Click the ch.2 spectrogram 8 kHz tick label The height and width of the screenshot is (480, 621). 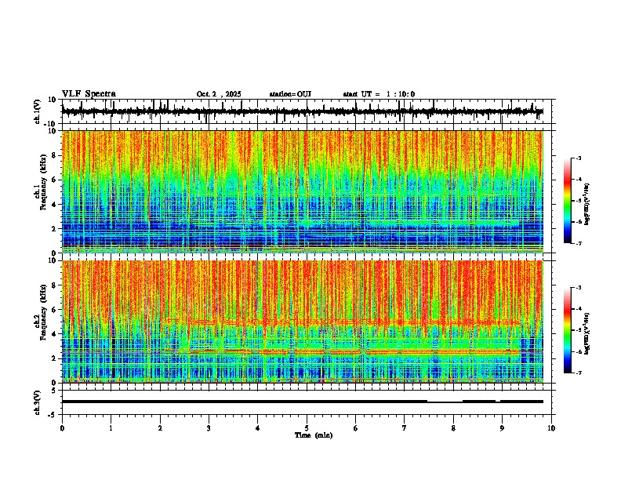tap(53, 285)
